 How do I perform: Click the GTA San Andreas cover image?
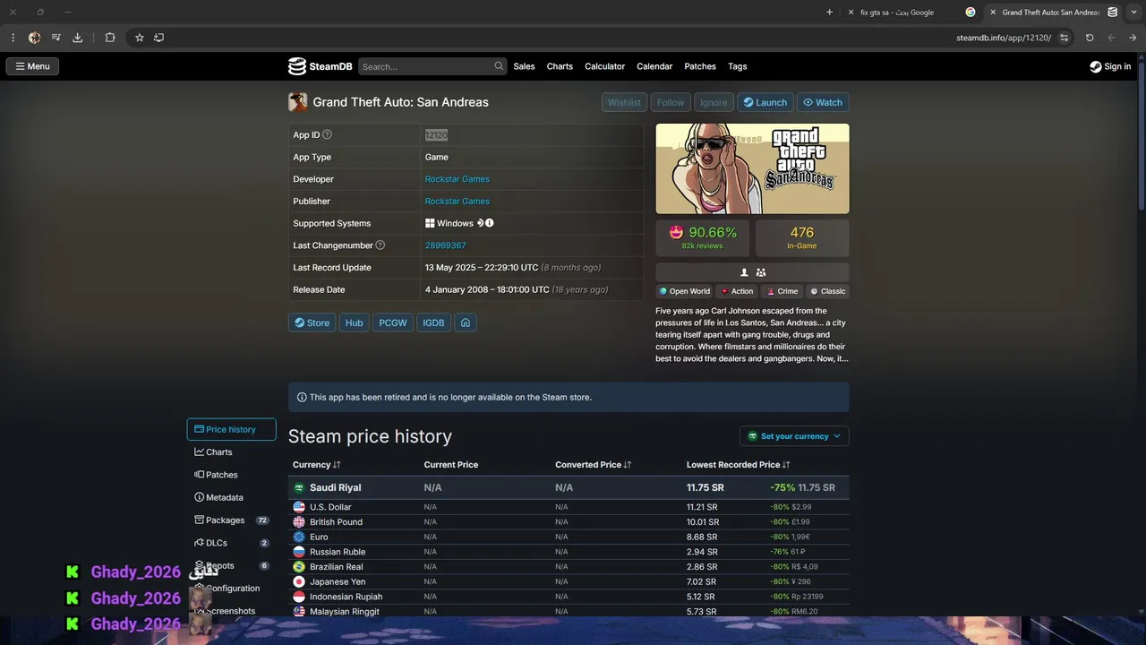click(x=752, y=169)
